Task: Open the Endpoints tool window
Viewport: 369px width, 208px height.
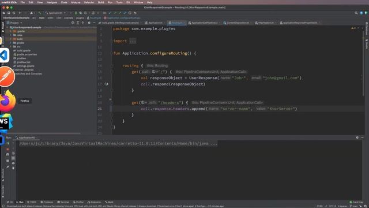Action: 94,202
